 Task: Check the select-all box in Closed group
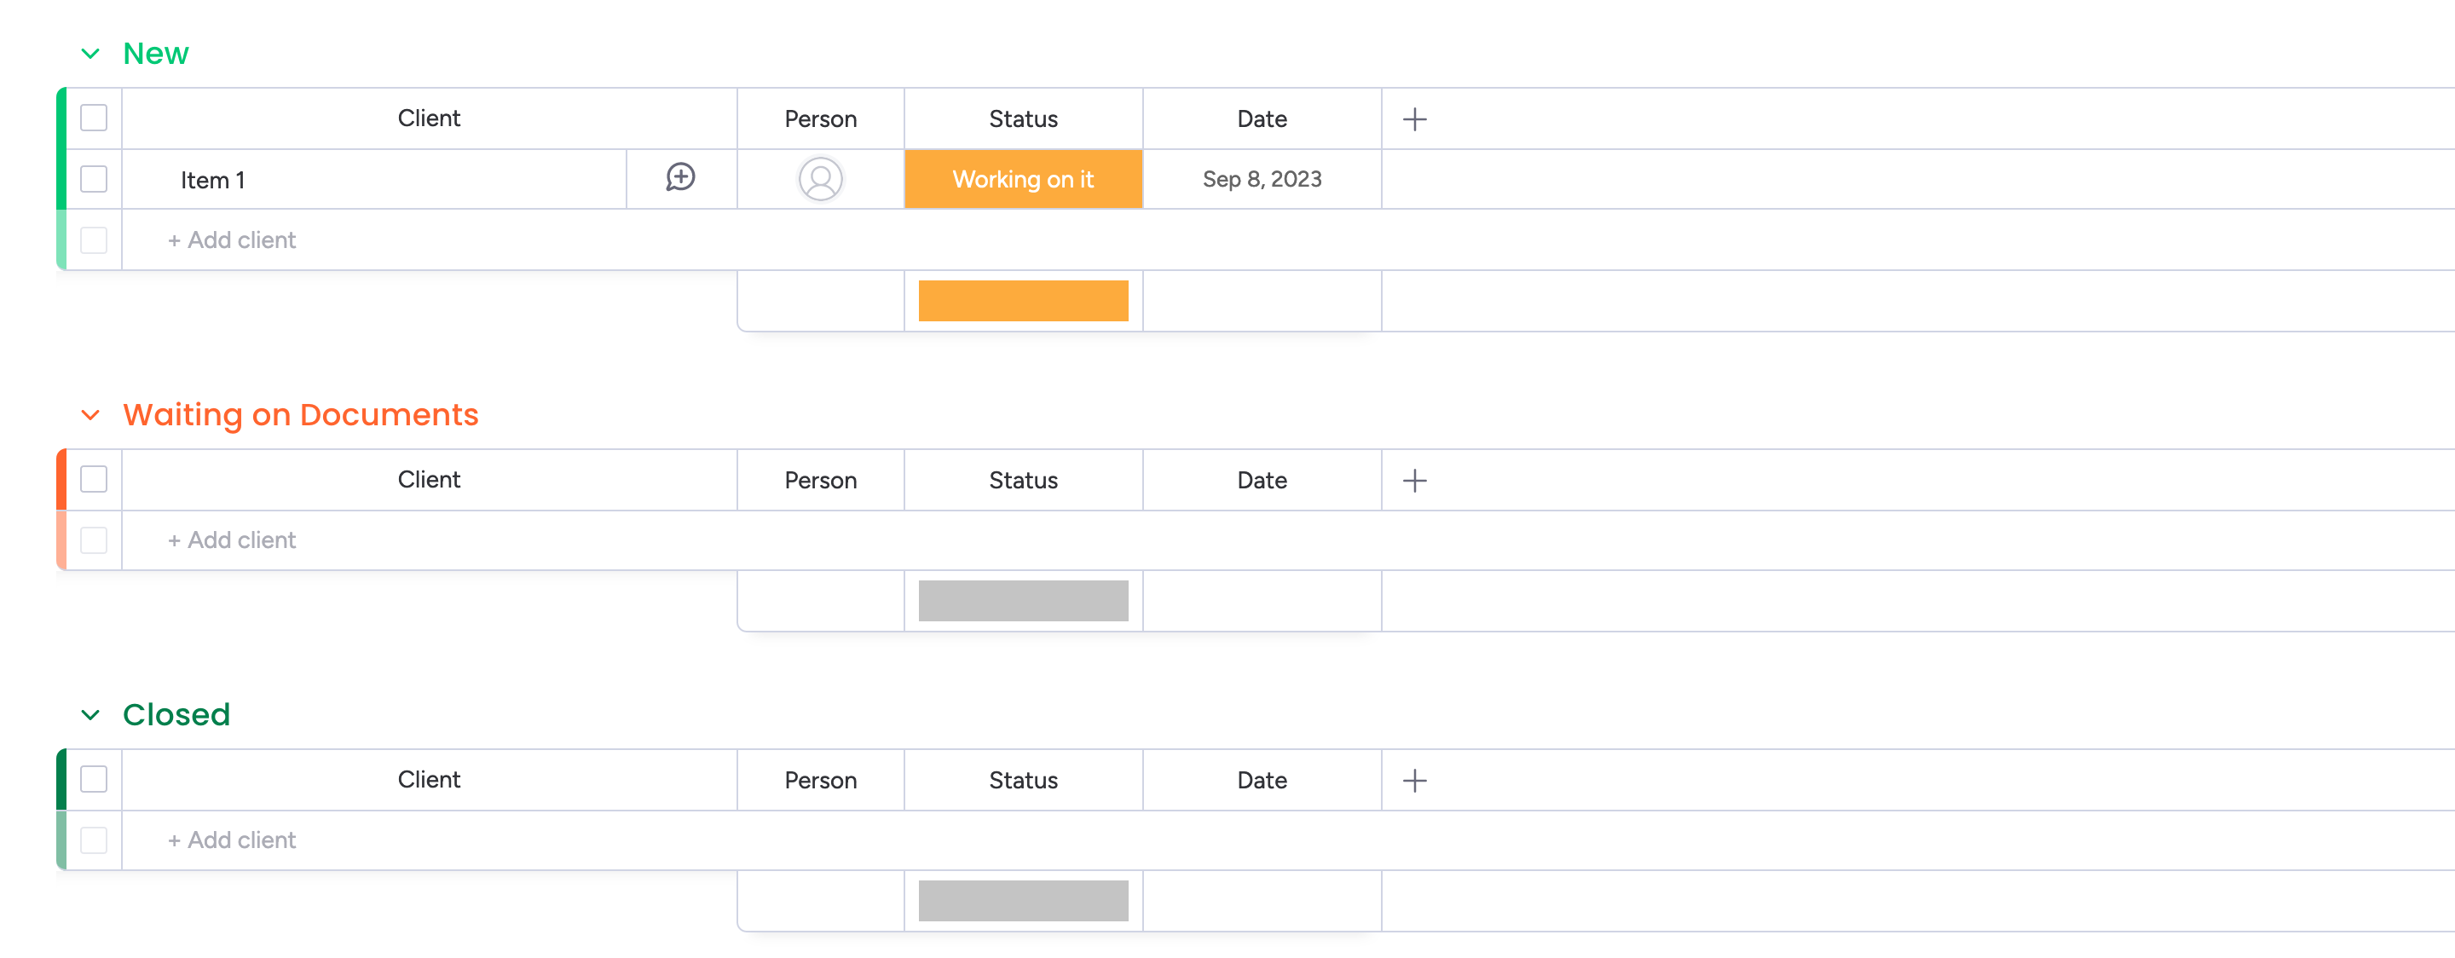(x=94, y=780)
